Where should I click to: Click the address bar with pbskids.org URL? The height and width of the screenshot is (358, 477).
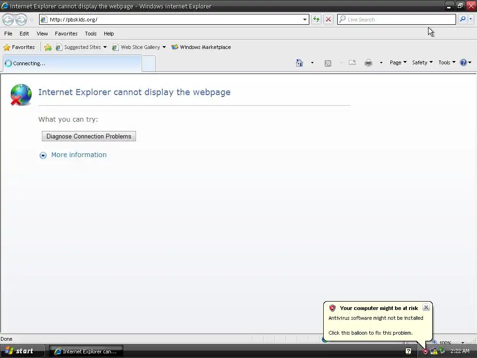(174, 20)
